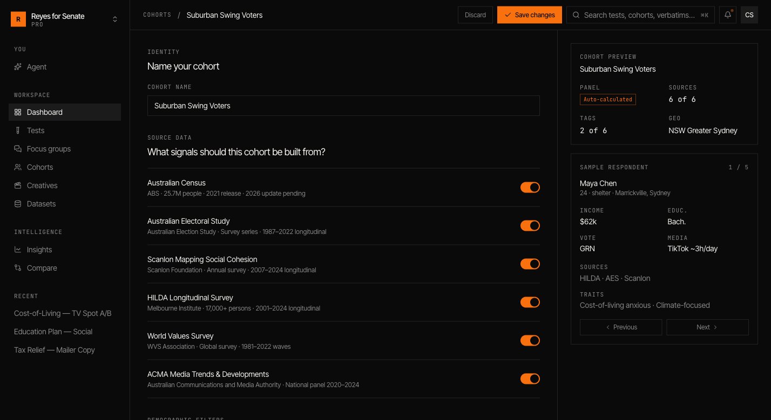Open the Datasets section
This screenshot has height=420, width=771.
point(65,204)
